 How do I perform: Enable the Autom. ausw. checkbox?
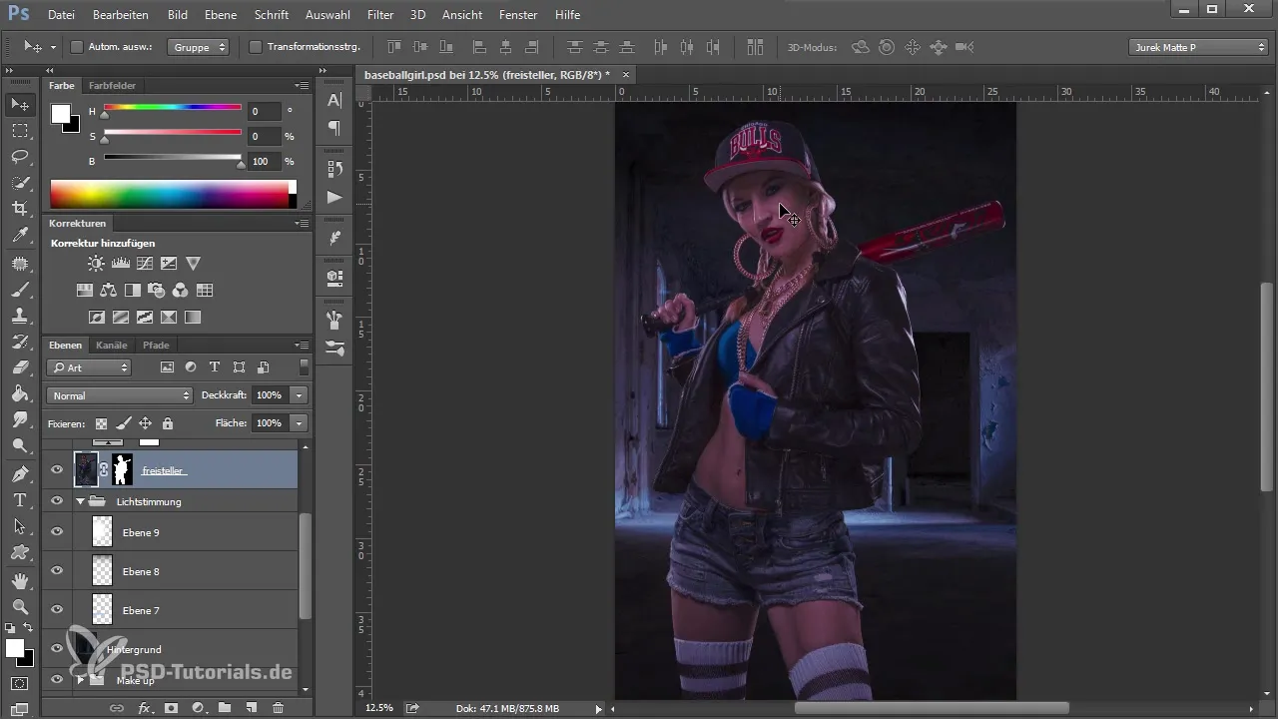[77, 46]
